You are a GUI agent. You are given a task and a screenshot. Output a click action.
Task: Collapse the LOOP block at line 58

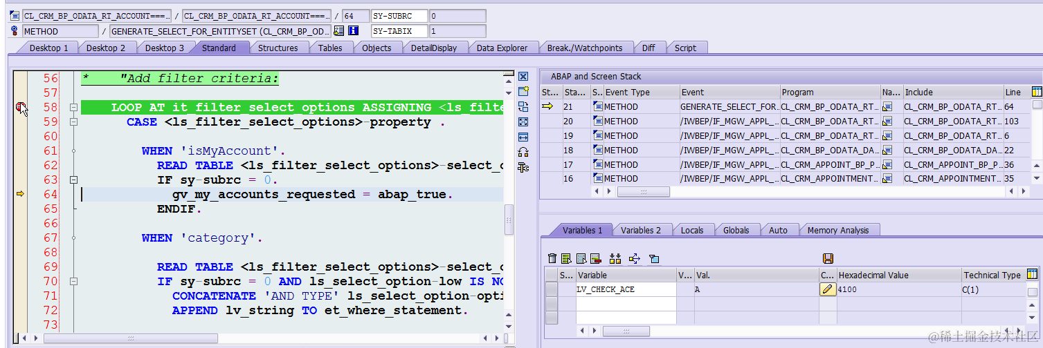coord(73,107)
